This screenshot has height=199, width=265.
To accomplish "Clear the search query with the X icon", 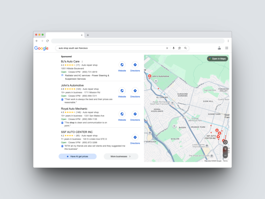I will 167,48.
